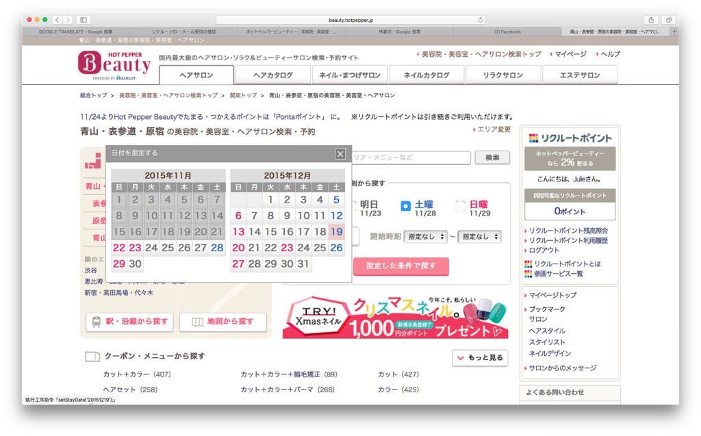Open ヘルプ link in header

point(610,54)
